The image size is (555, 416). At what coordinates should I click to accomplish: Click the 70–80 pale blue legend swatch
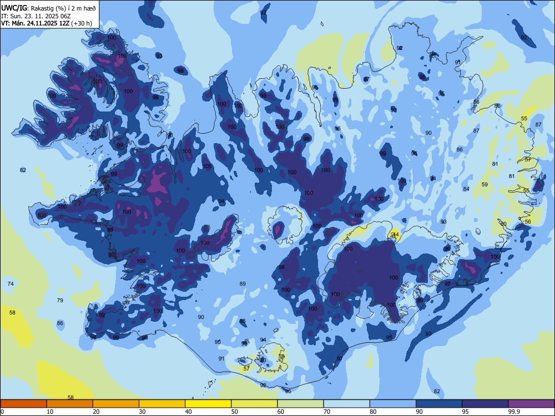click(x=346, y=404)
